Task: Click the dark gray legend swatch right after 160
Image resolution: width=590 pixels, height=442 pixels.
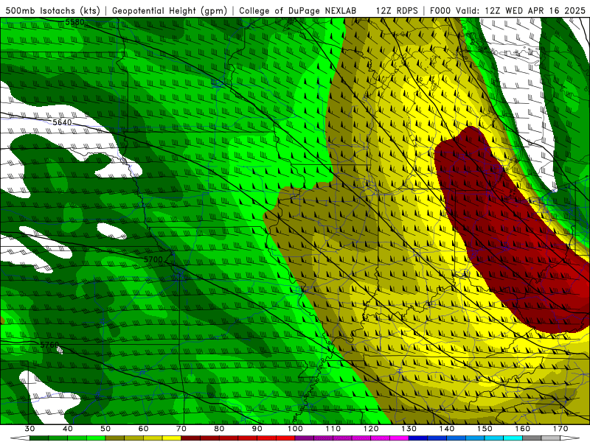Action: [532, 438]
